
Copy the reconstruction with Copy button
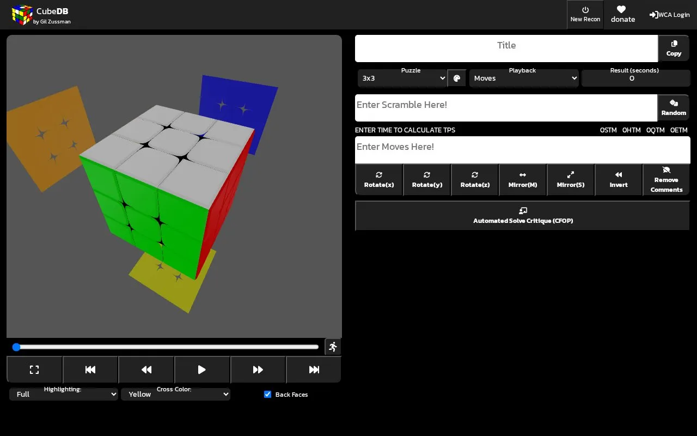click(x=674, y=49)
